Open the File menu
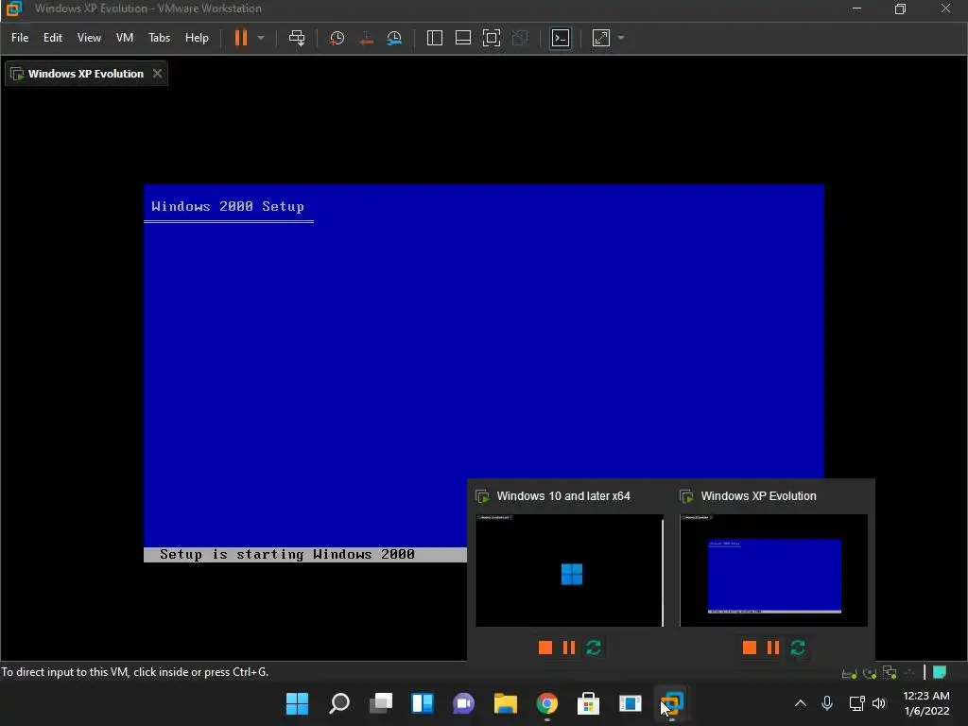Viewport: 968px width, 726px height. coord(20,38)
